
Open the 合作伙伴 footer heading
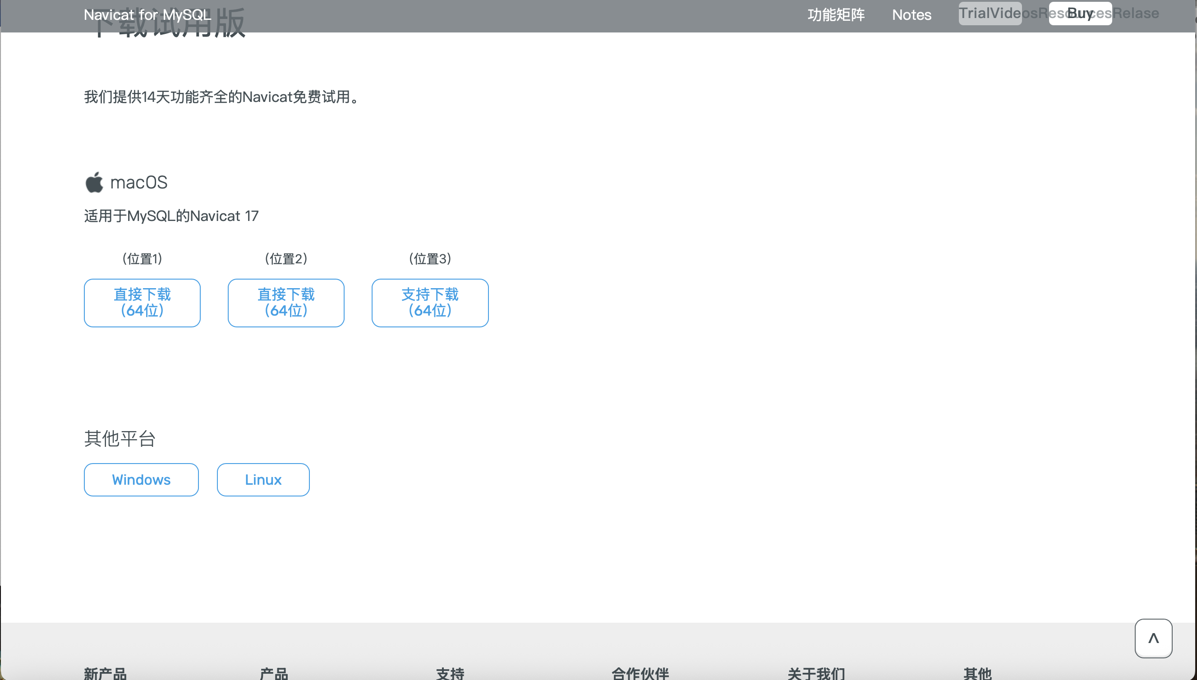point(640,673)
